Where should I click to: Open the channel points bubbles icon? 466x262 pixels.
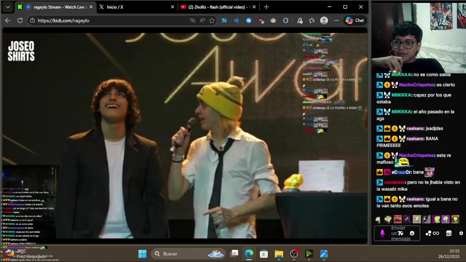tap(428, 233)
